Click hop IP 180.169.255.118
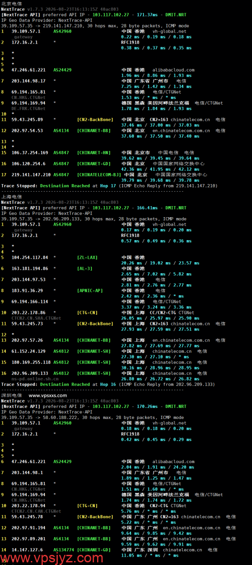This screenshot has height=565, width=252. pyautogui.click(x=31, y=362)
